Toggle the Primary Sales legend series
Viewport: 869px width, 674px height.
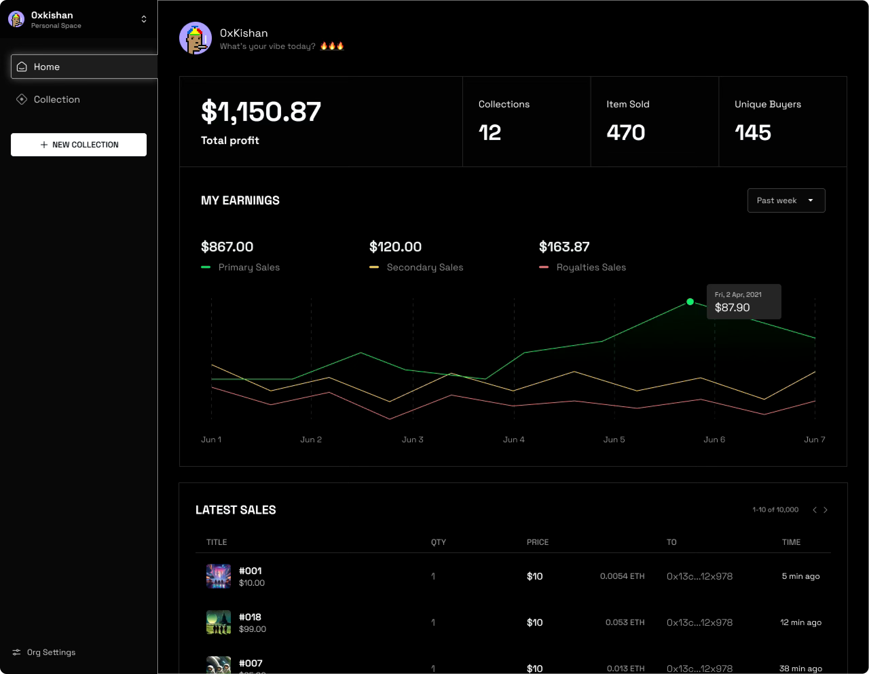point(249,267)
